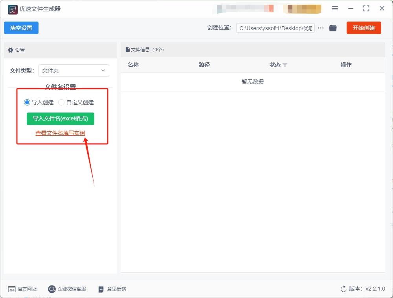393x298 pixels.
Task: Click the refresh icon beside 版本 number
Action: (343, 289)
